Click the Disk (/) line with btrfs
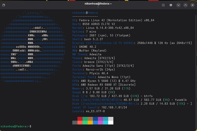 (112, 96)
